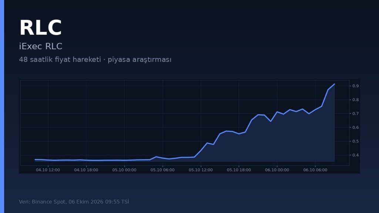Click the '48 saatlik fiyat hareketi' caption

coord(95,60)
